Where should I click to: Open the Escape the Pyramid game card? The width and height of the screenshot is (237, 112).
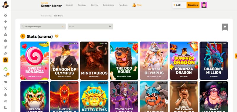click(x=184, y=96)
